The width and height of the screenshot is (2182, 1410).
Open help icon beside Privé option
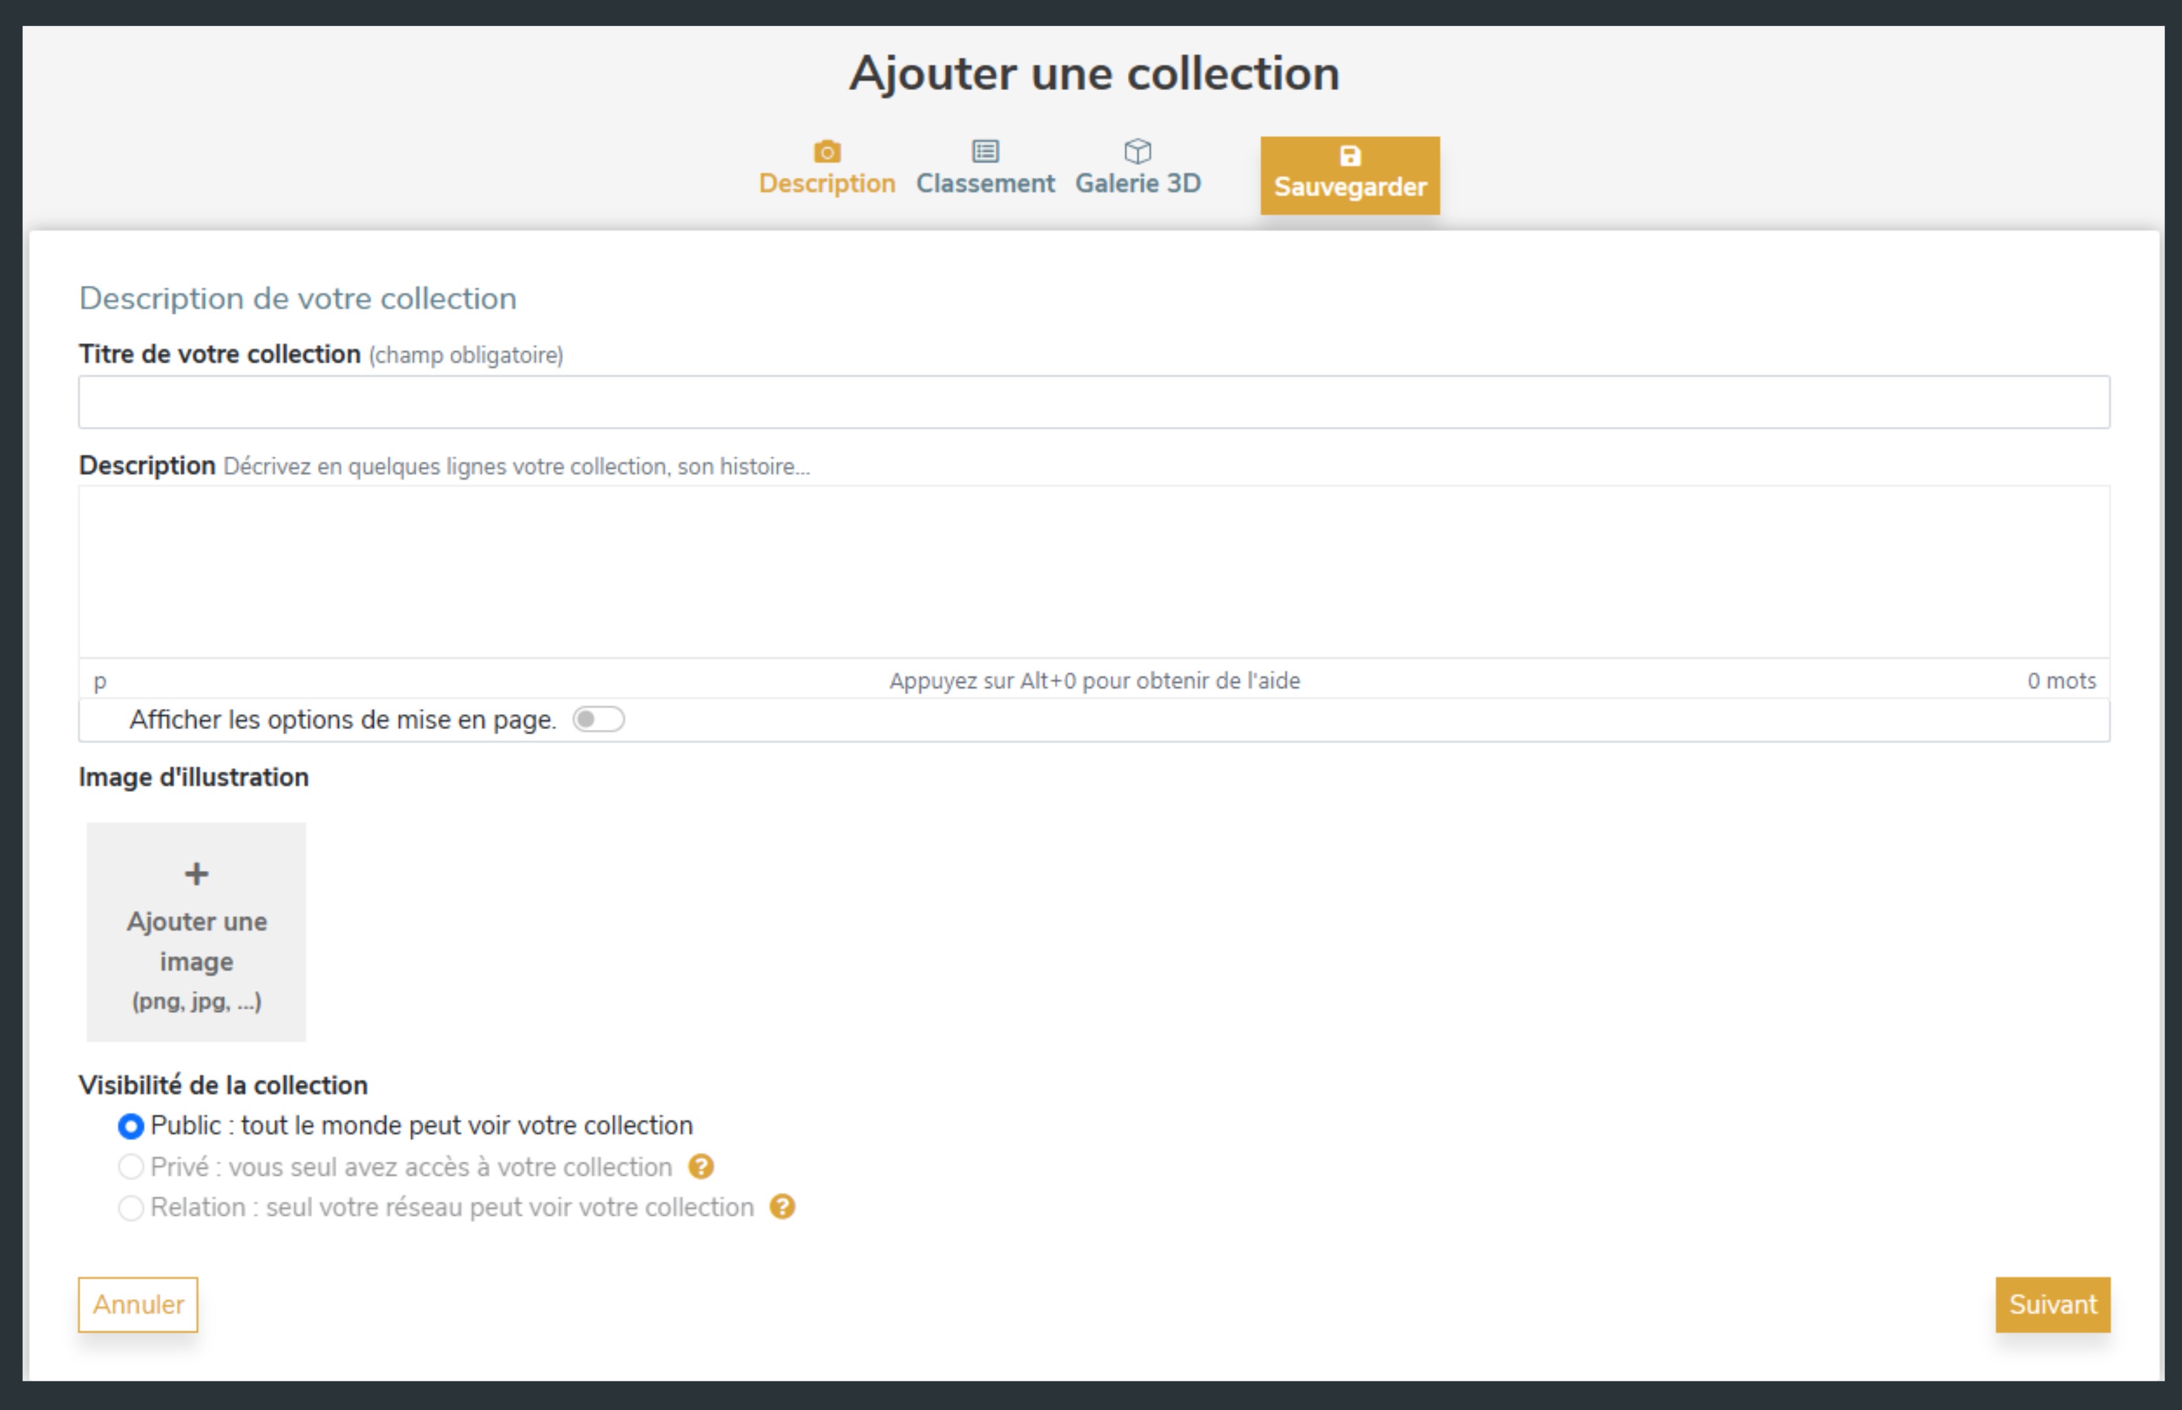(701, 1167)
